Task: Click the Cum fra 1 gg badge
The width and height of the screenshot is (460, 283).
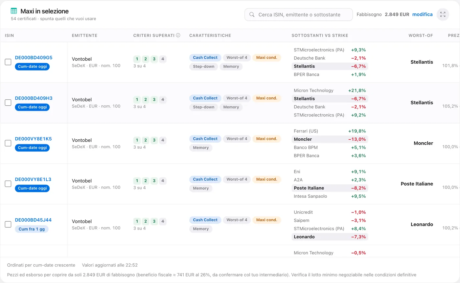Action: tap(32, 229)
